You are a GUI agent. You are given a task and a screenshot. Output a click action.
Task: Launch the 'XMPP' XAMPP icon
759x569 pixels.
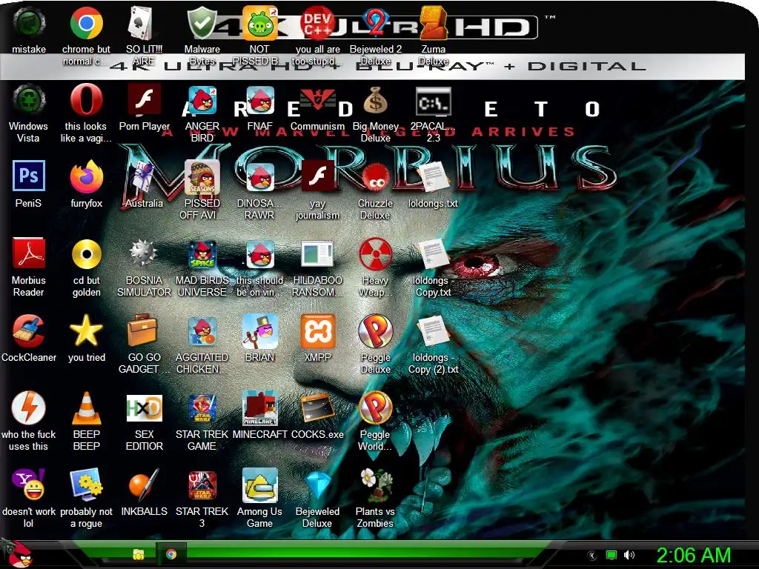click(x=317, y=331)
